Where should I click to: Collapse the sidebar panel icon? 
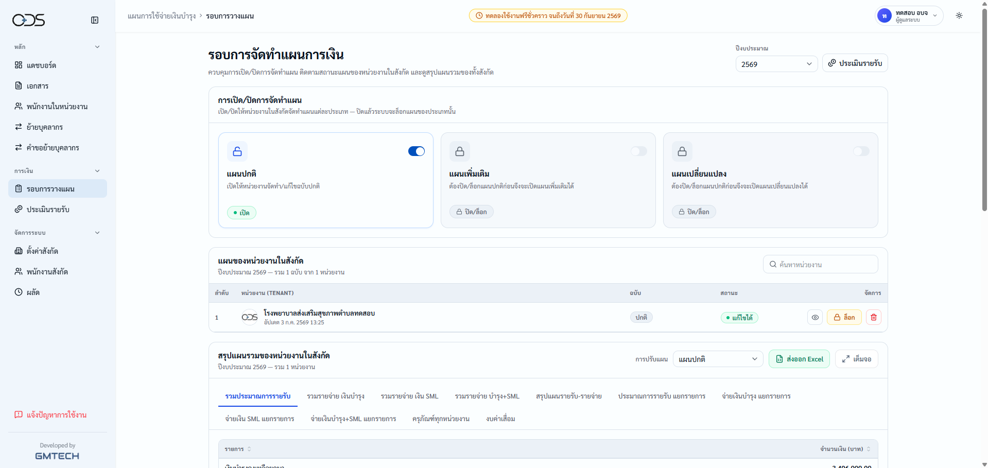pyautogui.click(x=95, y=20)
